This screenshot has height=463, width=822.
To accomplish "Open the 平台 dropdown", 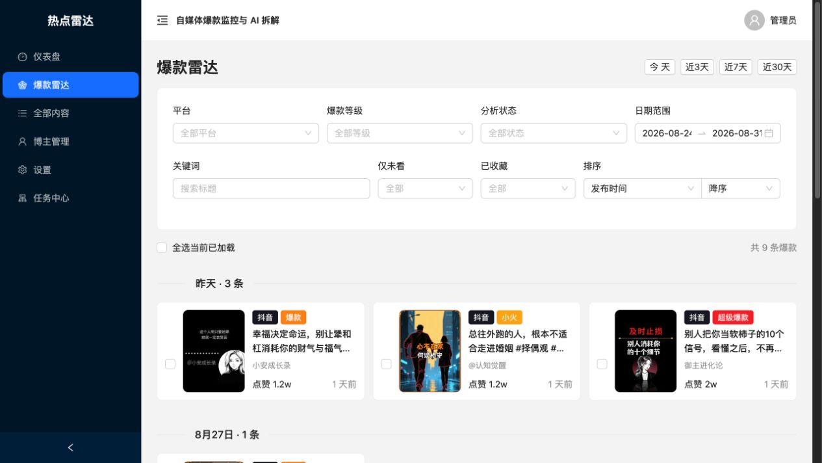I will 246,133.
